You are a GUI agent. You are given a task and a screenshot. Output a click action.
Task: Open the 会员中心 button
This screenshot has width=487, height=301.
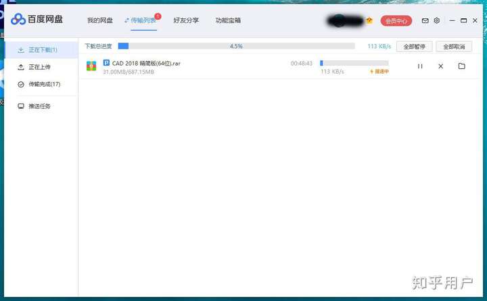coord(396,21)
